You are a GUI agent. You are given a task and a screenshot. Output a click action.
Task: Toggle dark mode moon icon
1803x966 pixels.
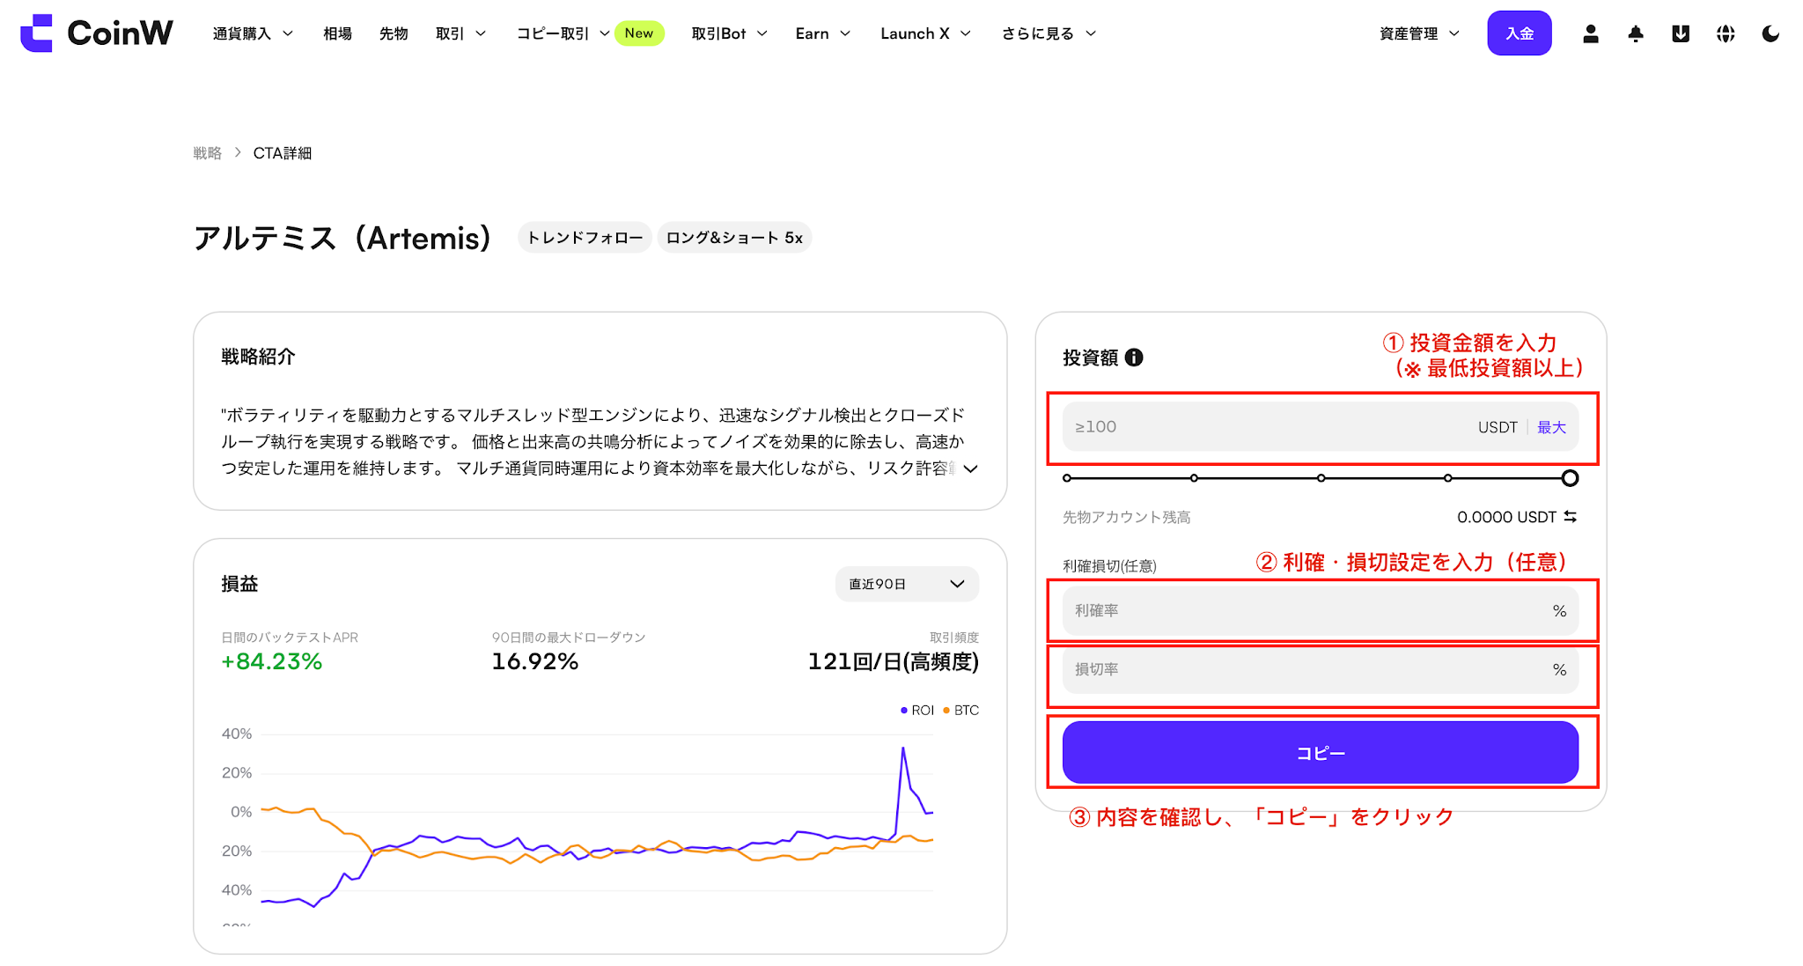1770,33
